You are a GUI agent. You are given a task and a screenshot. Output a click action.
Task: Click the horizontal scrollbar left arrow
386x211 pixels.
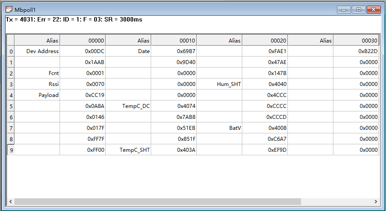(11, 201)
